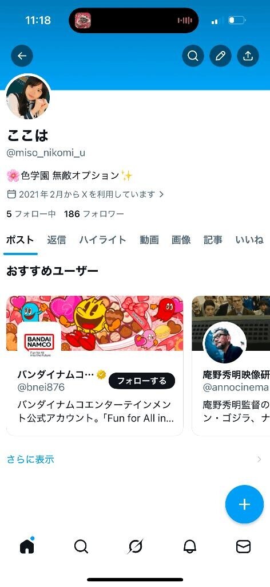Switch to 画像 tab
270x587 pixels.
point(181,240)
